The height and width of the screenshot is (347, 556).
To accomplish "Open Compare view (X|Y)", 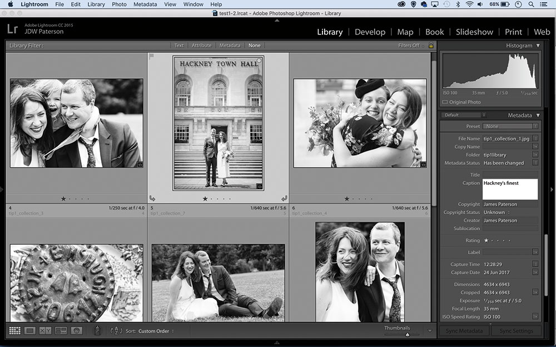I will click(x=46, y=331).
